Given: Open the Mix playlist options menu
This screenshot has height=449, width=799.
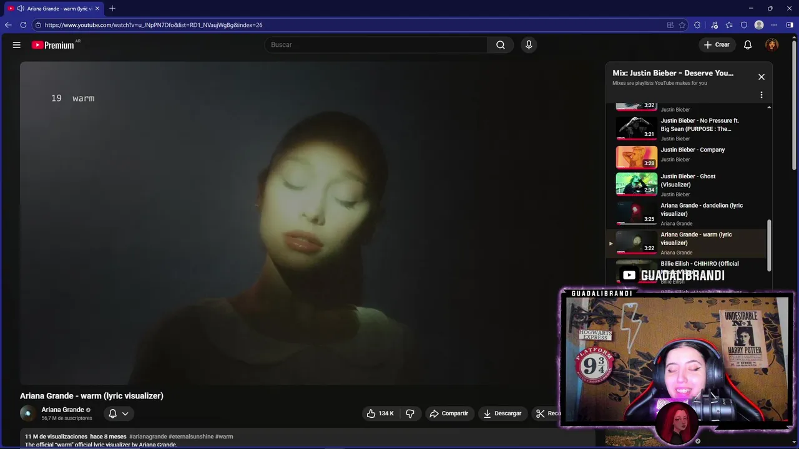Looking at the screenshot, I should click(x=762, y=95).
